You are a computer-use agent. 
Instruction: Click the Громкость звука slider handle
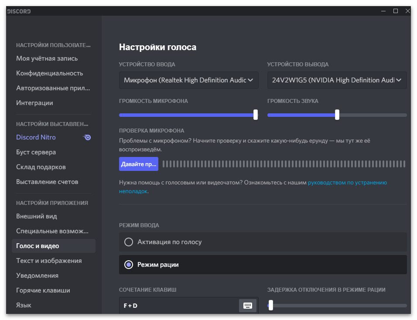coord(337,115)
